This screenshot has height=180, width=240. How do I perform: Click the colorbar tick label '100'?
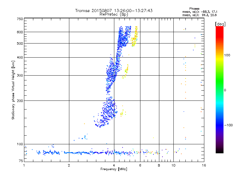tap(227, 55)
